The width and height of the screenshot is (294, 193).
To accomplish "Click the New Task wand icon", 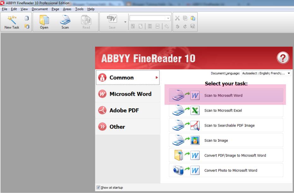I will click(x=12, y=20).
